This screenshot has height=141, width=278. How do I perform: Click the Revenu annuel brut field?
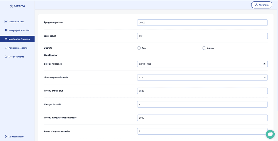click(202, 91)
